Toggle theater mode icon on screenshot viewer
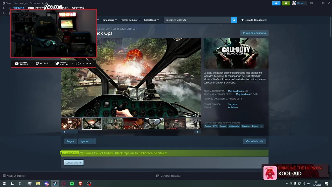This screenshot has height=187, width=332. pyautogui.click(x=190, y=114)
